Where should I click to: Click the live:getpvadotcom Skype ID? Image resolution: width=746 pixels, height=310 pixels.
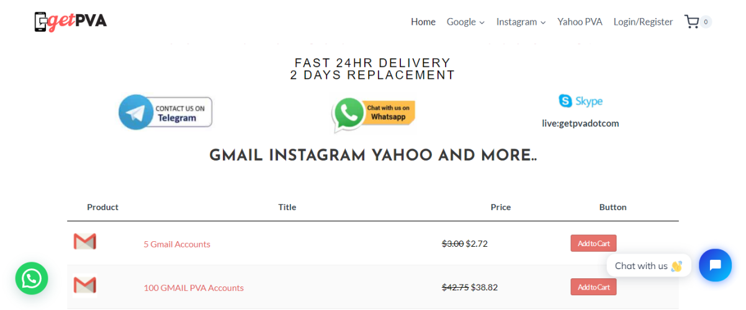click(580, 123)
